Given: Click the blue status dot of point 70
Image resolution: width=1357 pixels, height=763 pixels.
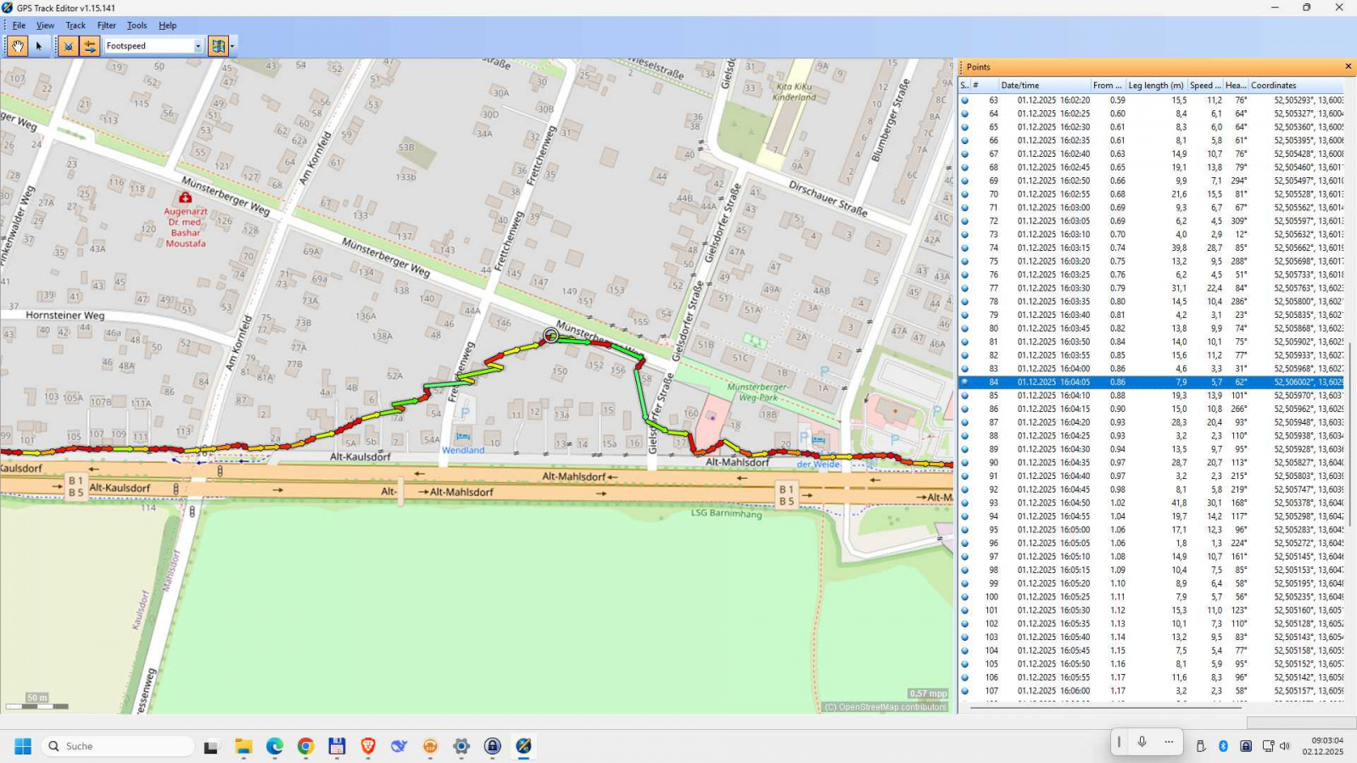Looking at the screenshot, I should coord(964,194).
